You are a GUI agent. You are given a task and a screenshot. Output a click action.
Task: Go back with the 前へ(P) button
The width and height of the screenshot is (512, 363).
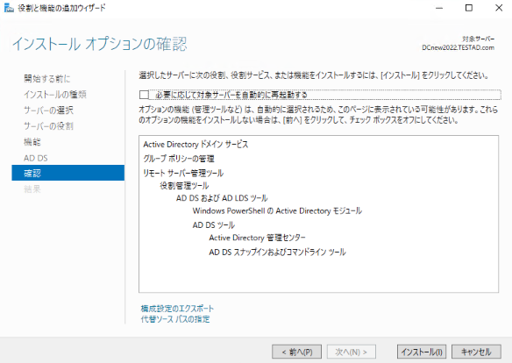297,352
